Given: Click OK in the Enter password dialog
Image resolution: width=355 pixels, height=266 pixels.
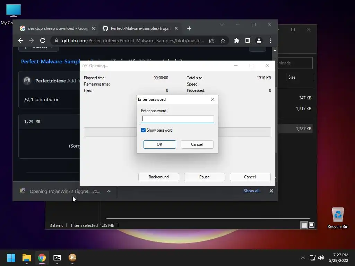Looking at the screenshot, I should point(159,144).
